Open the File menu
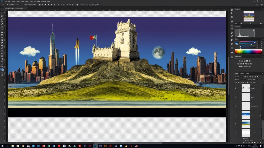The image size is (264, 148). (6, 1)
